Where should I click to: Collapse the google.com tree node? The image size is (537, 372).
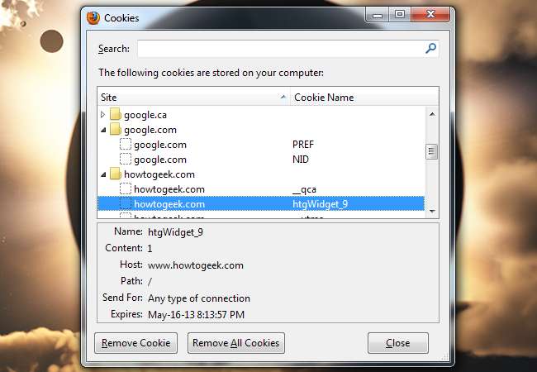pyautogui.click(x=103, y=130)
